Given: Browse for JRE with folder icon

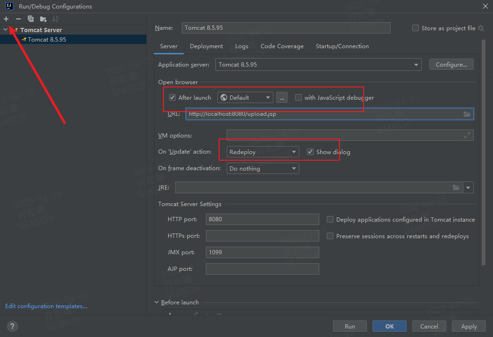Looking at the screenshot, I should coord(456,188).
